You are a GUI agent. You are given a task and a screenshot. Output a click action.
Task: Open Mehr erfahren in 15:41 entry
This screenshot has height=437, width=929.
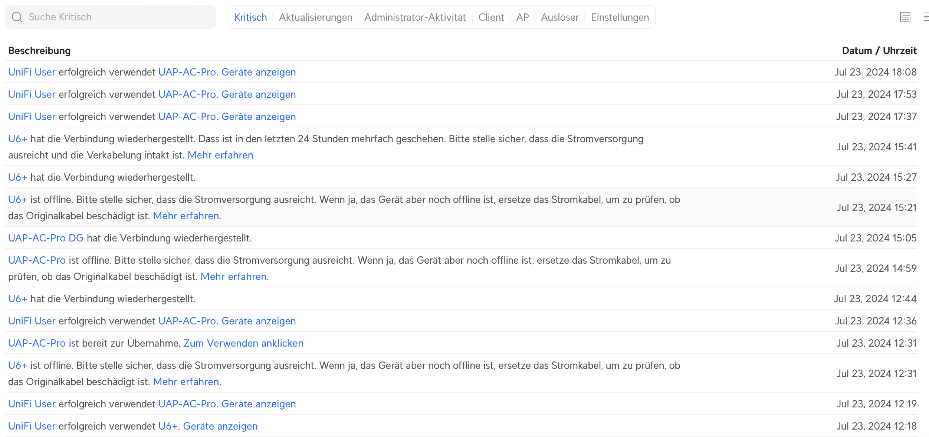click(x=220, y=155)
